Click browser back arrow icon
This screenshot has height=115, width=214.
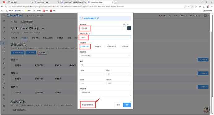coord(2,6)
